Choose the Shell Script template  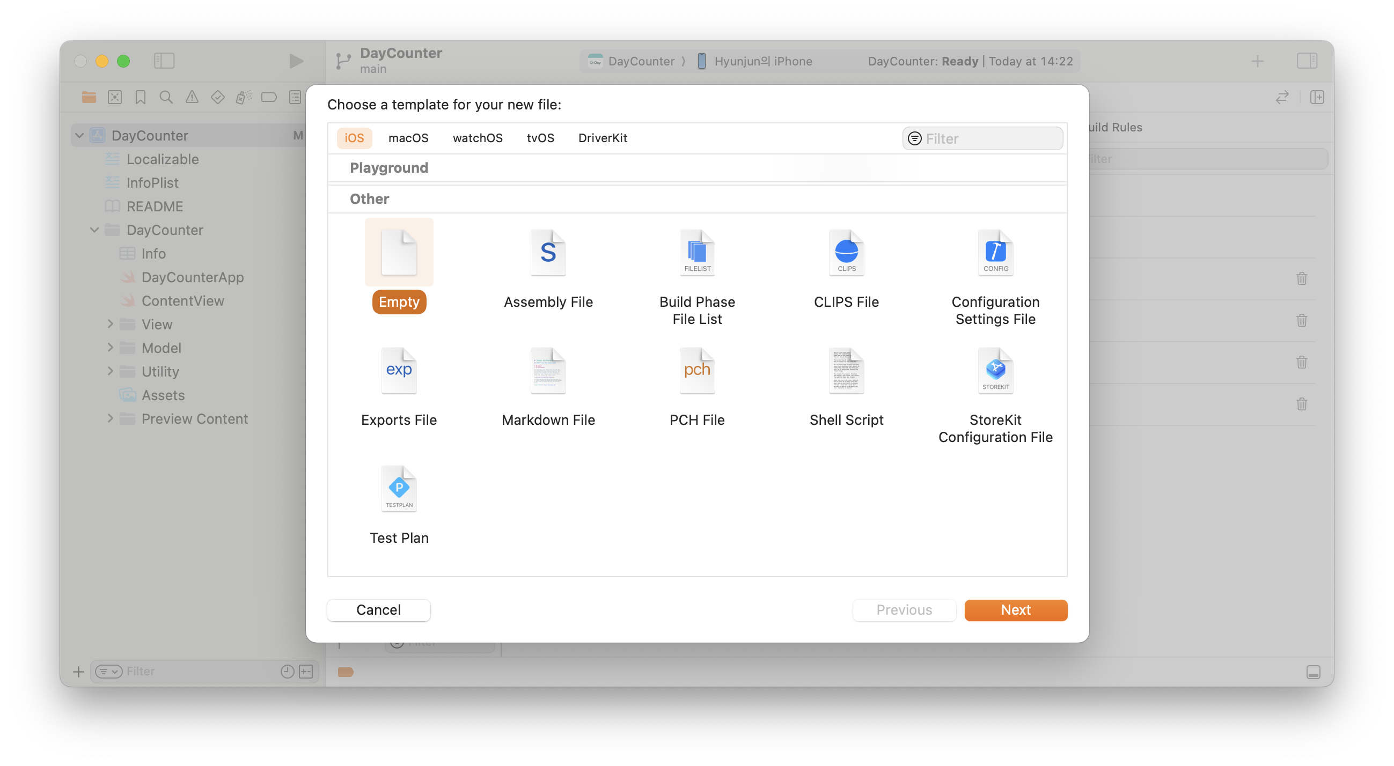(x=846, y=371)
